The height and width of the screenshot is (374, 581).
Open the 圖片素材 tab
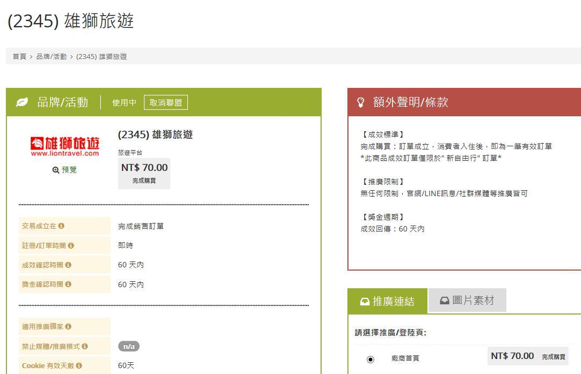coord(467,300)
